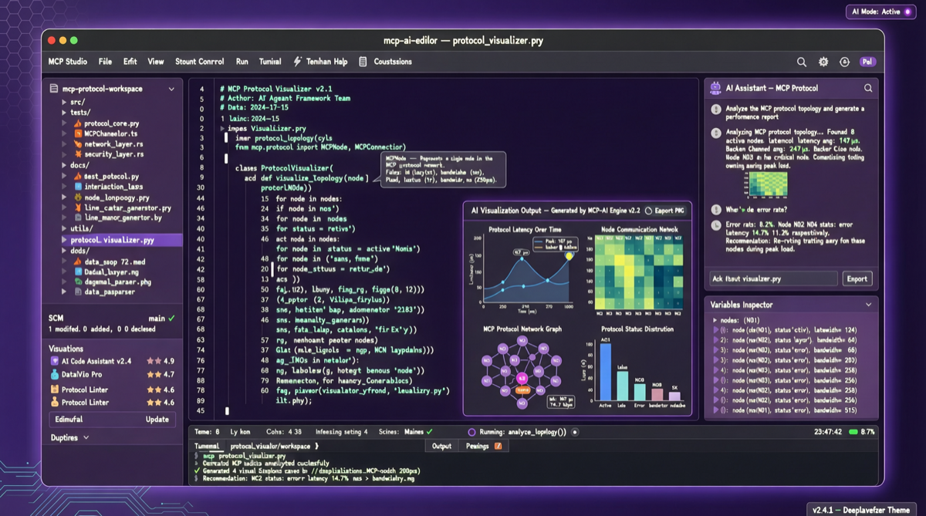The height and width of the screenshot is (516, 926).
Task: Click the purple Running status circle icon
Action: [x=471, y=433]
